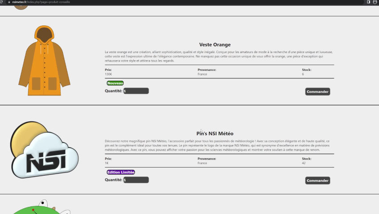Click the green product image at bottom
The height and width of the screenshot is (214, 379).
click(39, 207)
